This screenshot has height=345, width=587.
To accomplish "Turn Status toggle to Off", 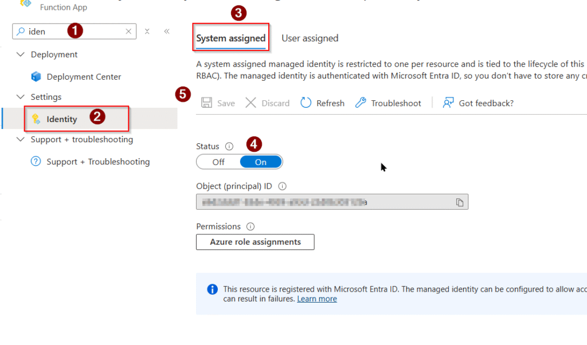I will click(218, 162).
